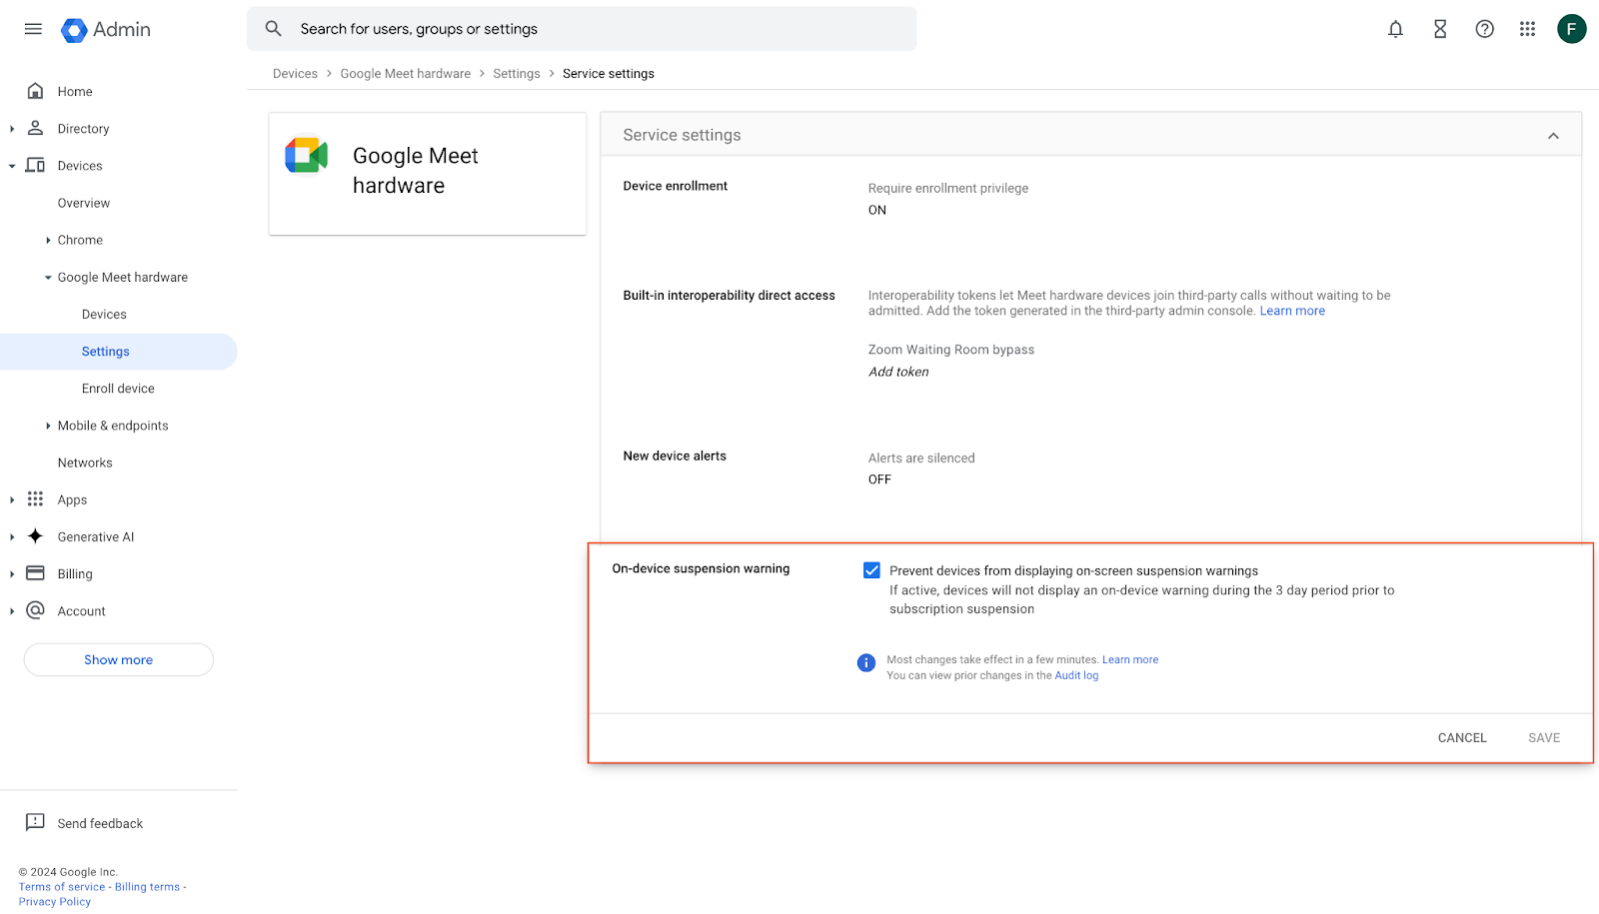Screen dimensions: 1599x914
Task: Click the Billing card icon
Action: 35,573
